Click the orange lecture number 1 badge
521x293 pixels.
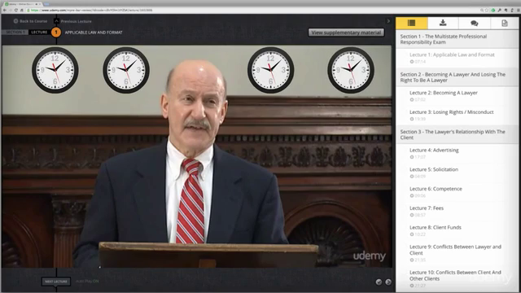coord(56,33)
